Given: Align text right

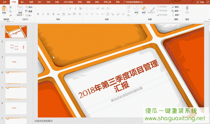Looking at the screenshot, I should [97, 14].
